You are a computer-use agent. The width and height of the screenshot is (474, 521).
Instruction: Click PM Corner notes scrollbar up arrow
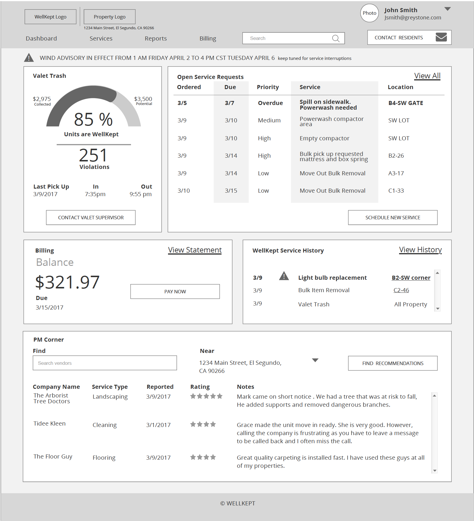coord(434,395)
